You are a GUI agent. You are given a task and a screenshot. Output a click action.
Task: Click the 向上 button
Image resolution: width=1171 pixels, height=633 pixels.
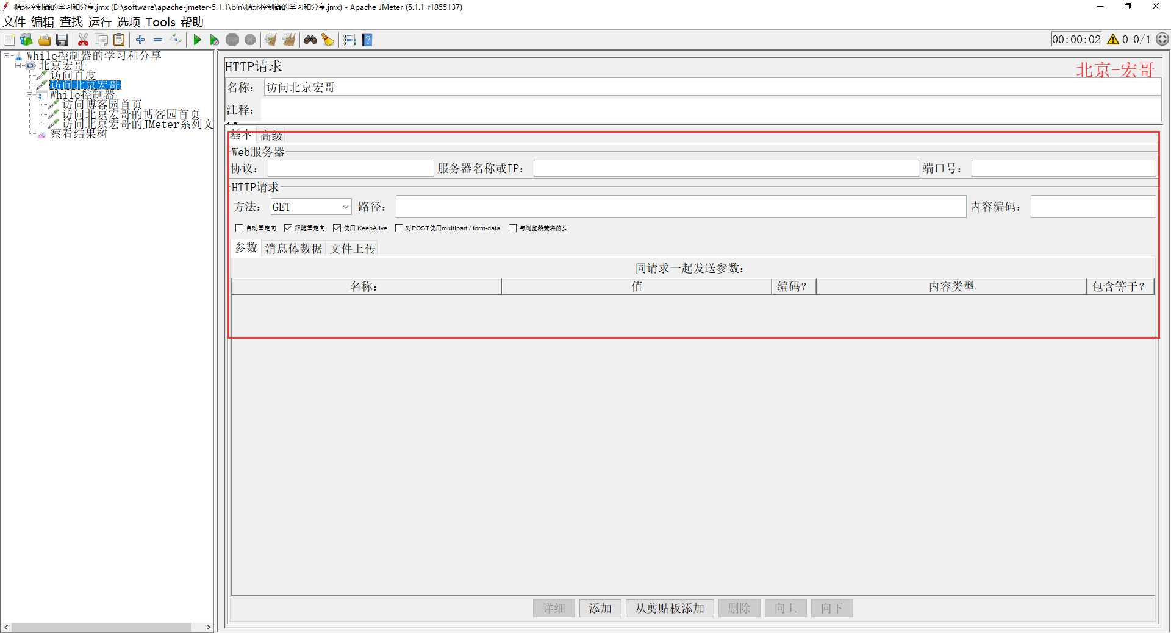point(786,608)
